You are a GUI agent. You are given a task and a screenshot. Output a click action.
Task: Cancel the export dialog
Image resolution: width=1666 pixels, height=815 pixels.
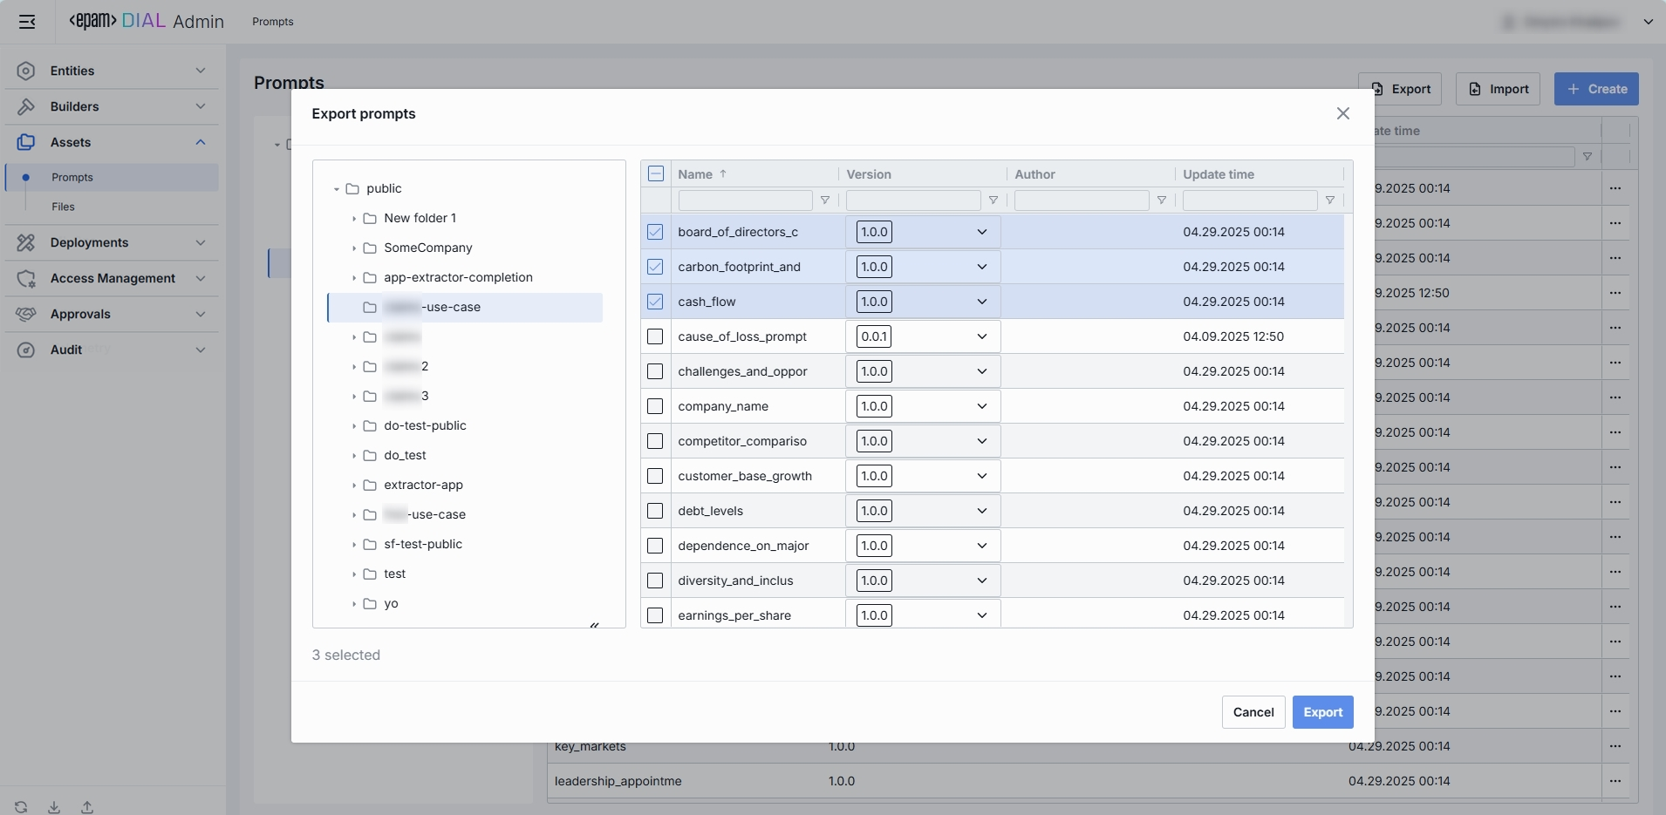[x=1253, y=712]
